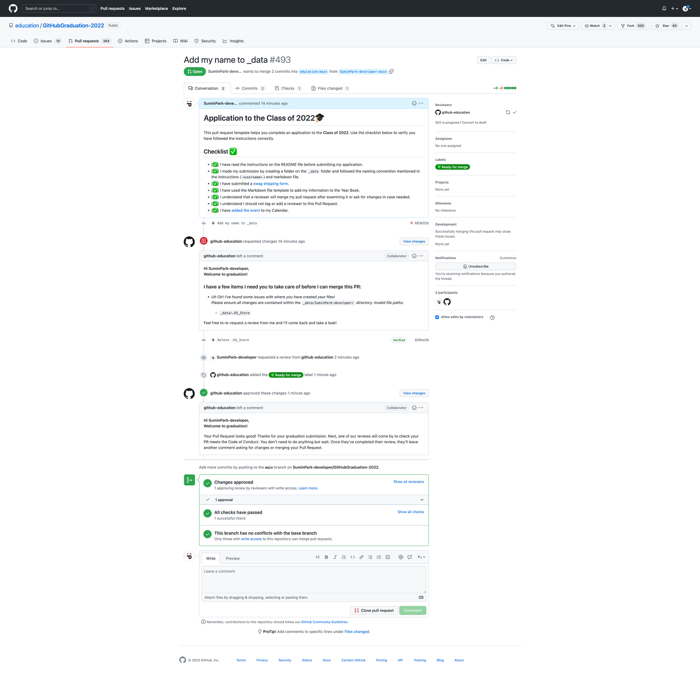The image size is (700, 677).
Task: Open the repository Insights tab
Action: click(x=233, y=41)
